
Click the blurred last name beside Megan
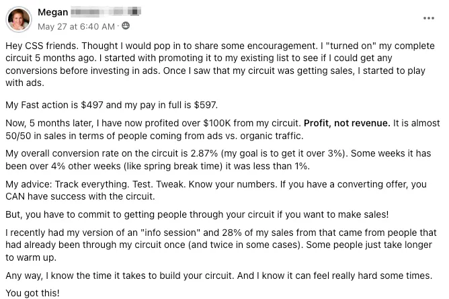tap(106, 12)
